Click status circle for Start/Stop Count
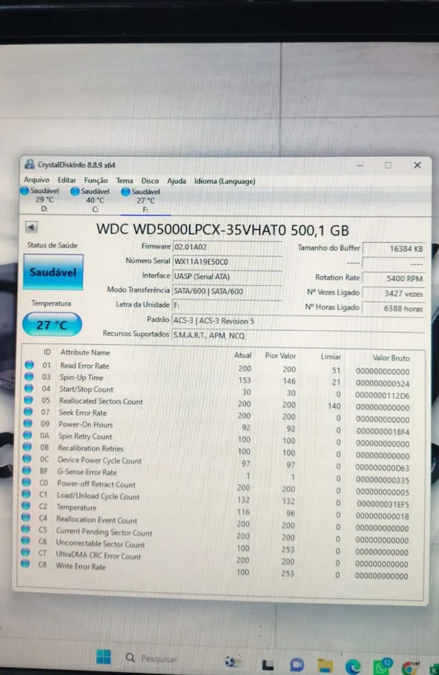This screenshot has width=439, height=675. (x=29, y=388)
